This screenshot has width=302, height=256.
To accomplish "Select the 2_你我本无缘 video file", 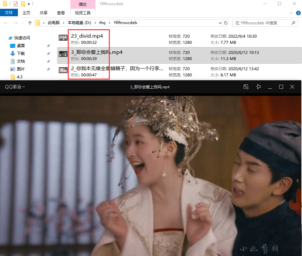I will [x=179, y=71].
